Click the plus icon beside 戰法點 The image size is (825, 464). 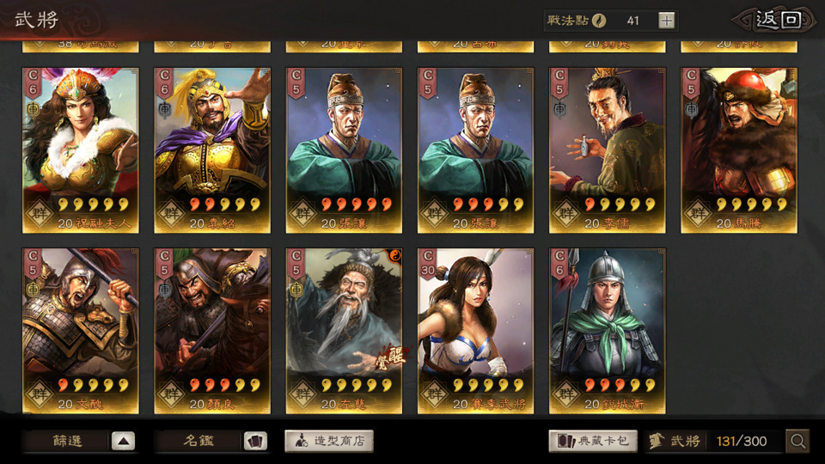[x=667, y=21]
